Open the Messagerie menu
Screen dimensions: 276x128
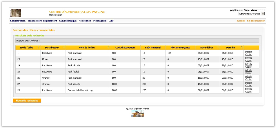coord(100,21)
